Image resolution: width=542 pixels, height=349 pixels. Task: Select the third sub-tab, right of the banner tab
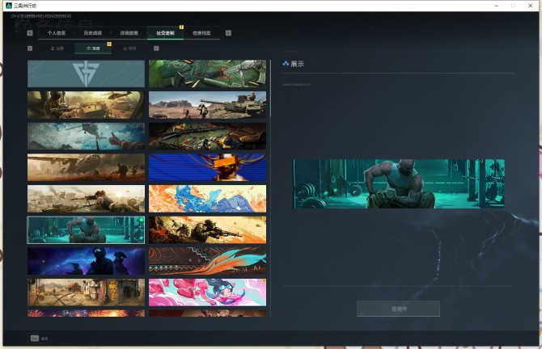129,48
